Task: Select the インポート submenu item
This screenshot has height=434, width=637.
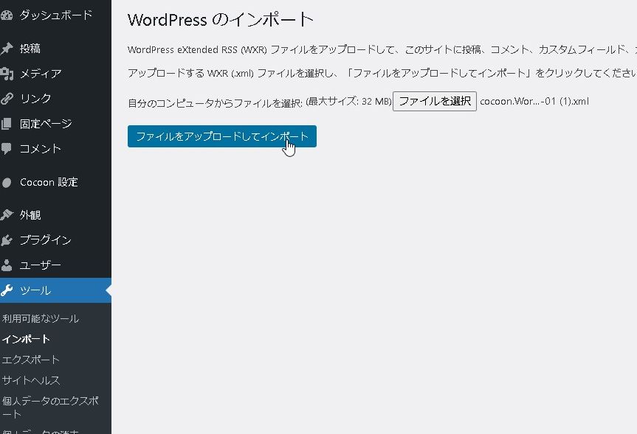Action: pos(26,339)
